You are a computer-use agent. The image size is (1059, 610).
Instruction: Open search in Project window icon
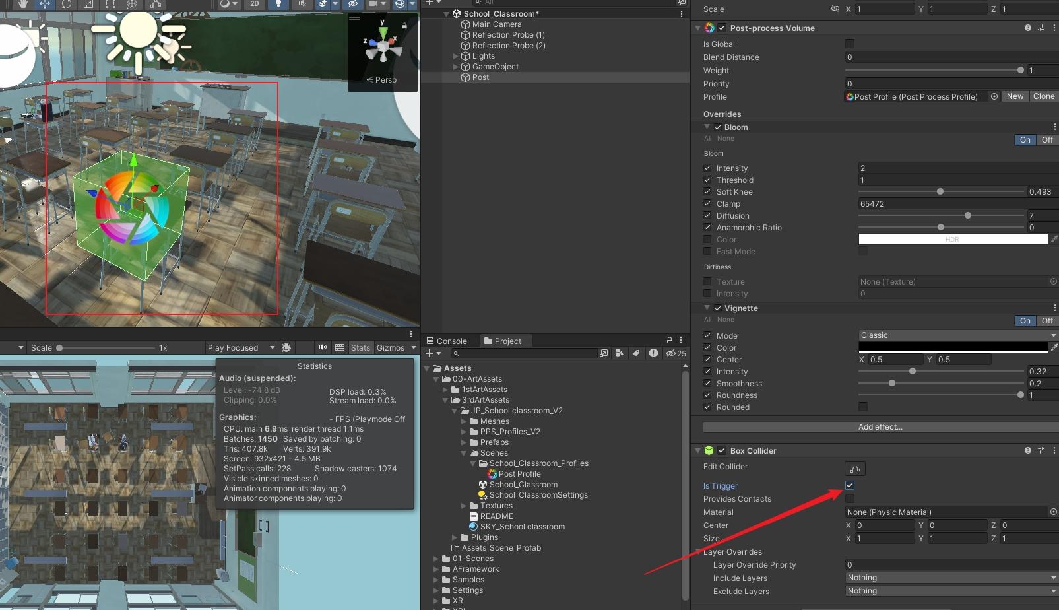pyautogui.click(x=604, y=353)
